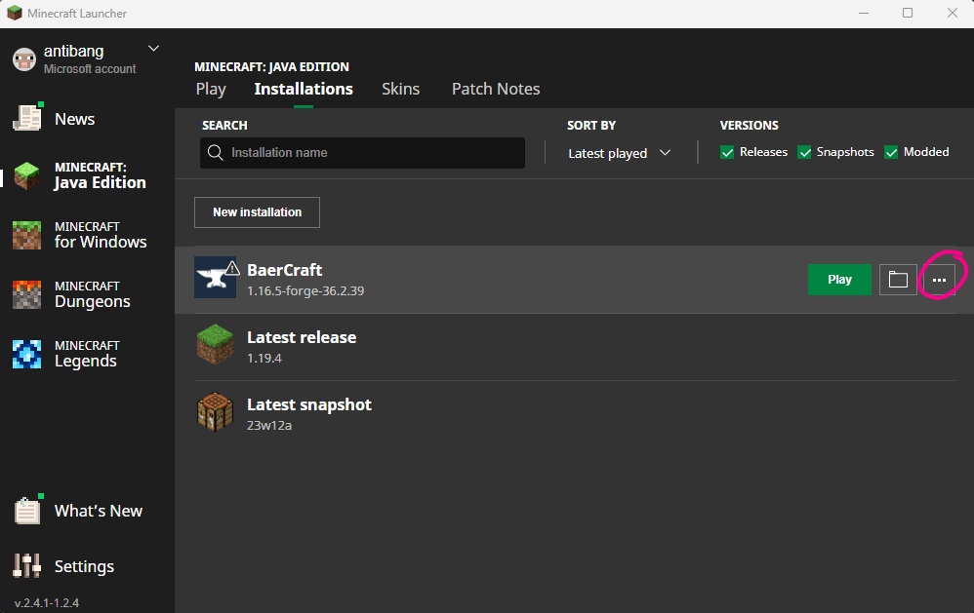974x613 pixels.
Task: Switch to the Play tab
Action: pos(211,90)
